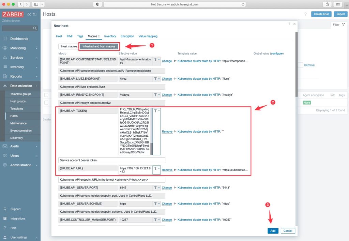Open type dropdown for {$KUBE.API_SERVER.SCHEME} macro

coord(157,204)
